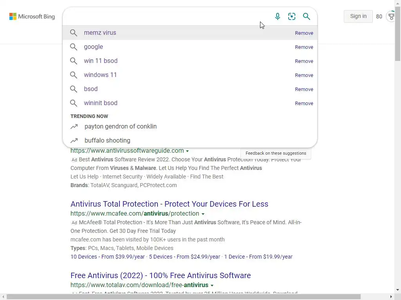Expand totalav.com URL dropdown arrow
The height and width of the screenshot is (300, 401).
(212, 286)
